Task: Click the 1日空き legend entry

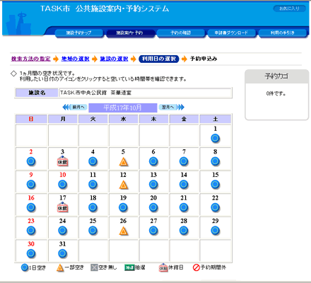Action: [34, 267]
